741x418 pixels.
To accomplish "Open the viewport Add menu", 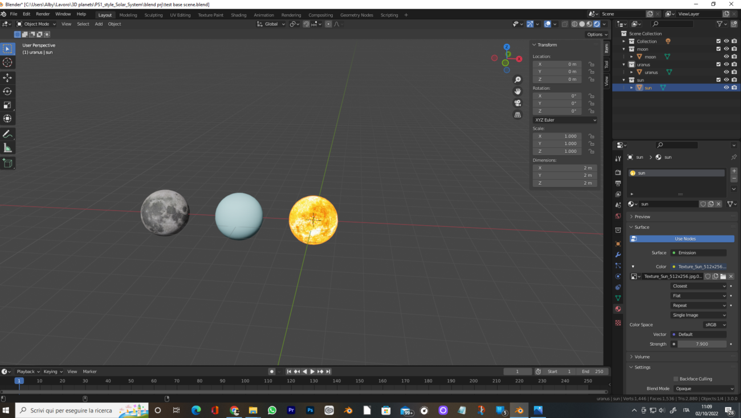I will [99, 24].
